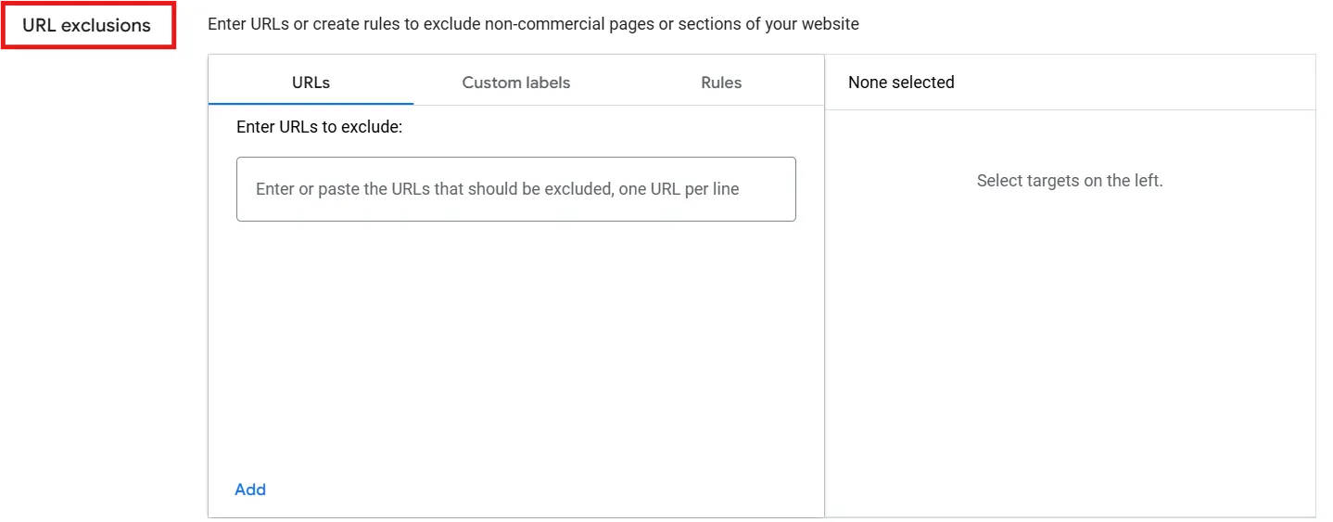Click the URL exclusions description sentence

pos(533,24)
